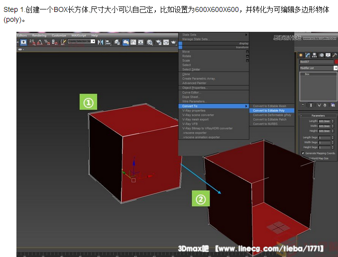
Task: Open the Rendering menu
Action: [39, 35]
